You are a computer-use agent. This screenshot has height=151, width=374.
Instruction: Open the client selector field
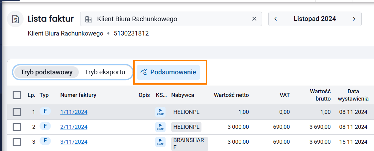click(x=171, y=19)
